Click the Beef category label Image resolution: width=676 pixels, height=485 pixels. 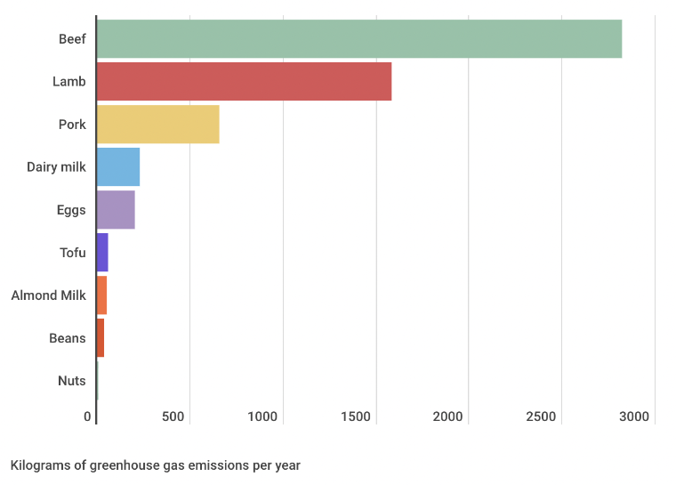tap(72, 39)
